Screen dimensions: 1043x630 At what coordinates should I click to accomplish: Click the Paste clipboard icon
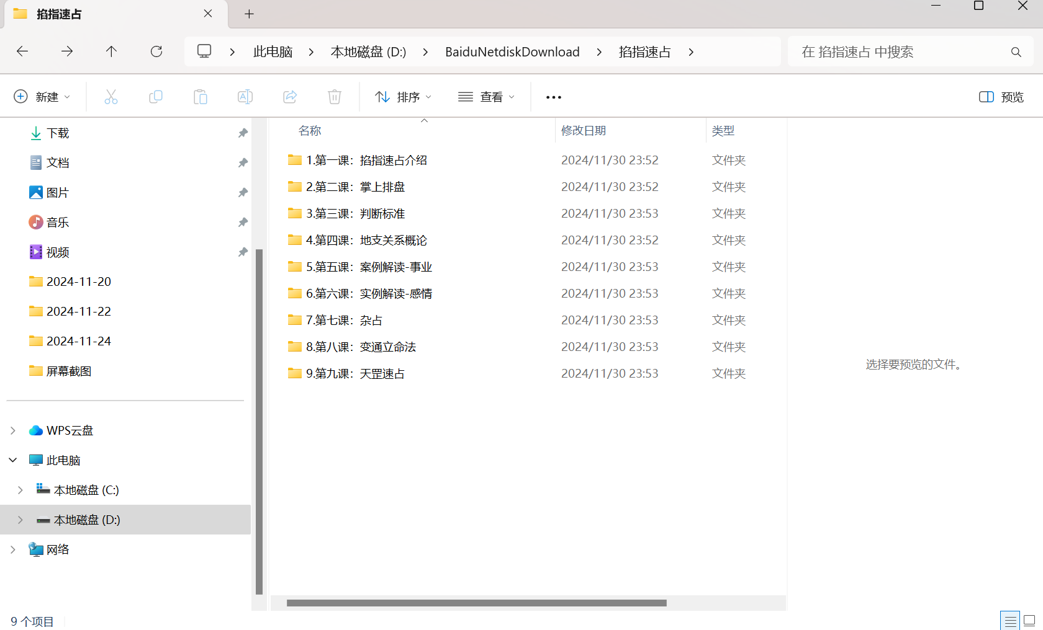tap(201, 97)
